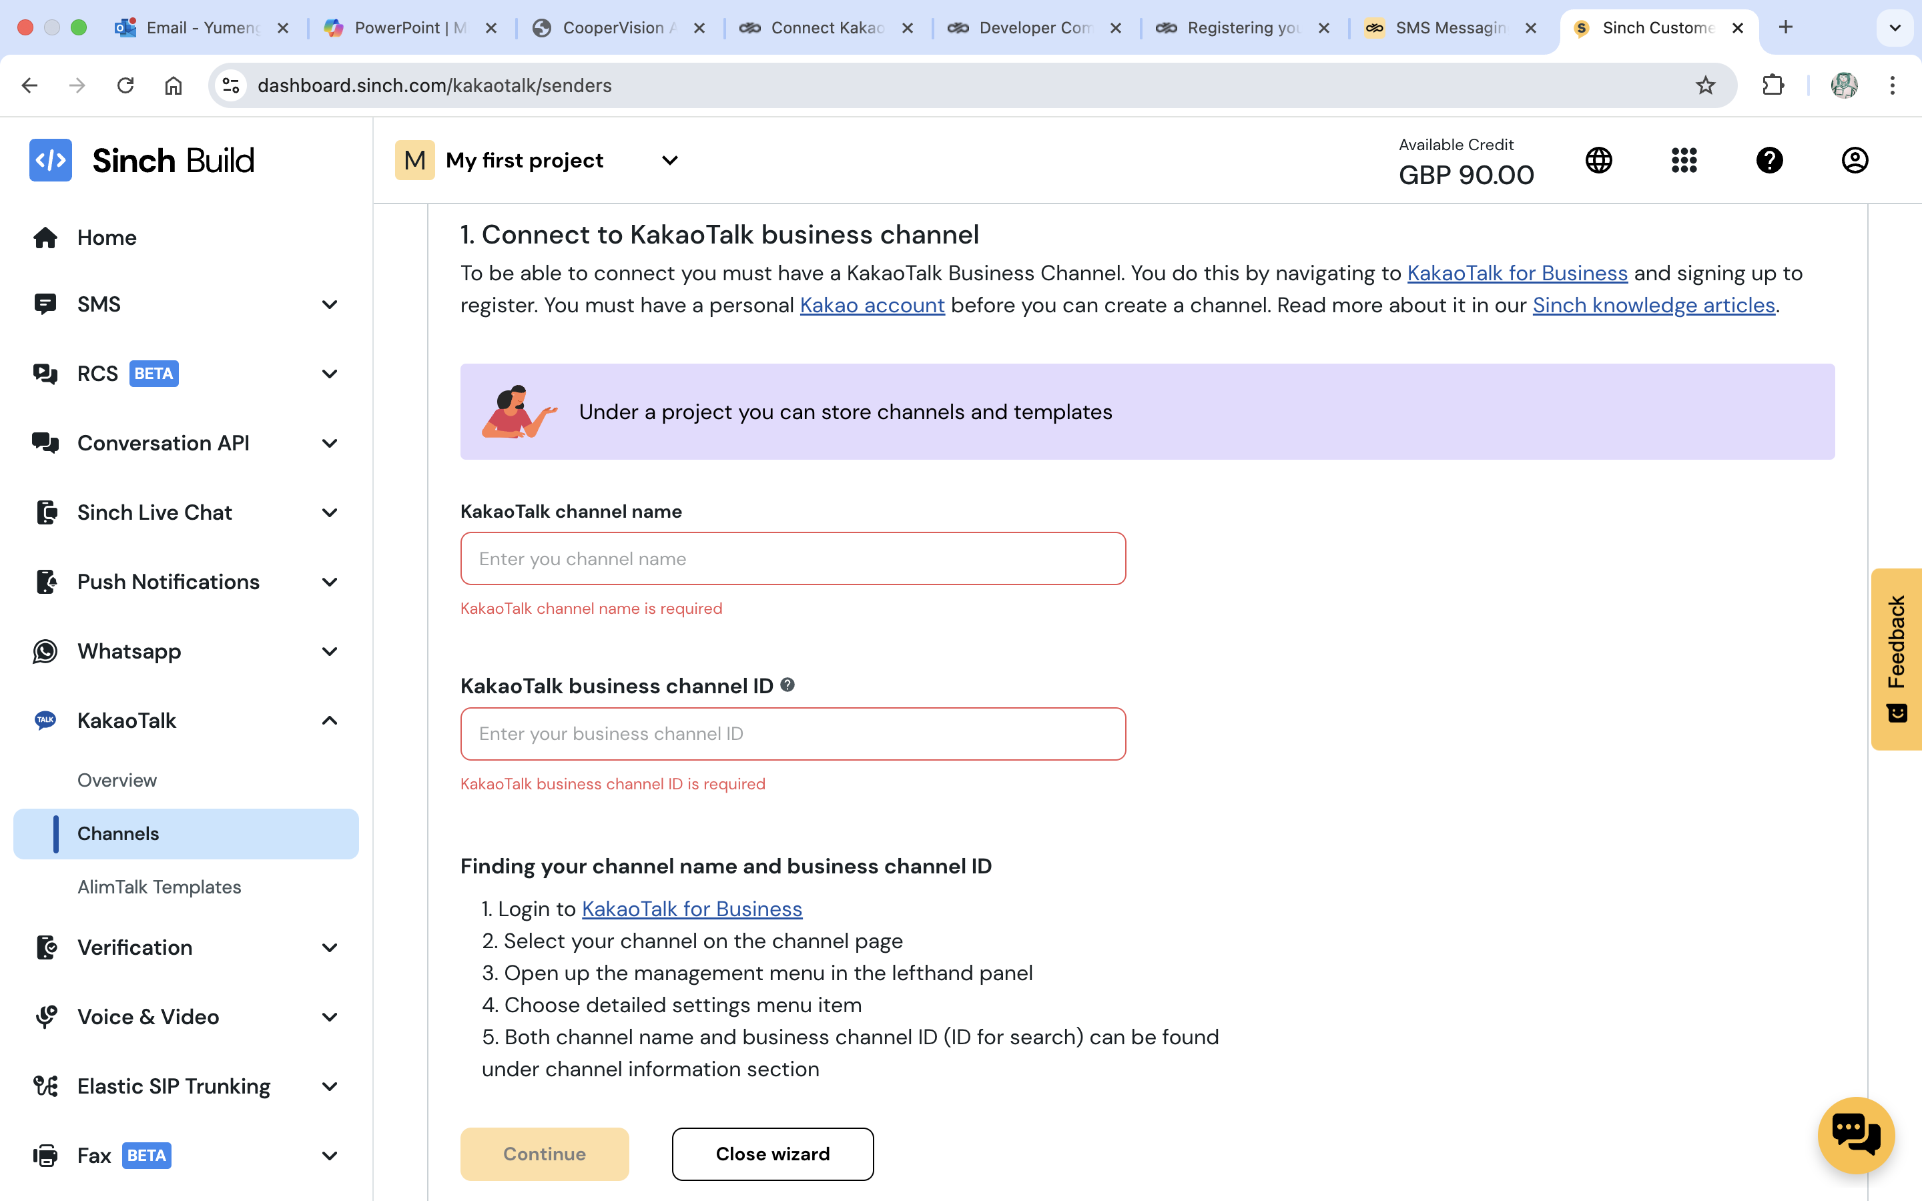Screen dimensions: 1922x1201
Task: Expand the Voice & Video section
Action: click(x=330, y=1017)
